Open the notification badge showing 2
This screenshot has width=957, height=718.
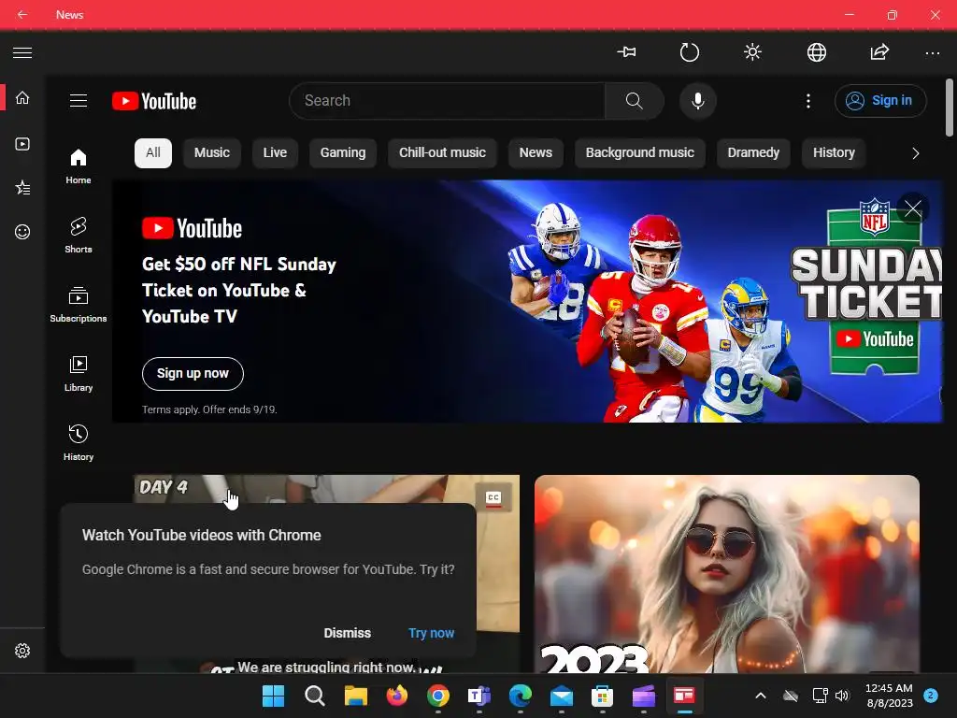[x=931, y=696]
